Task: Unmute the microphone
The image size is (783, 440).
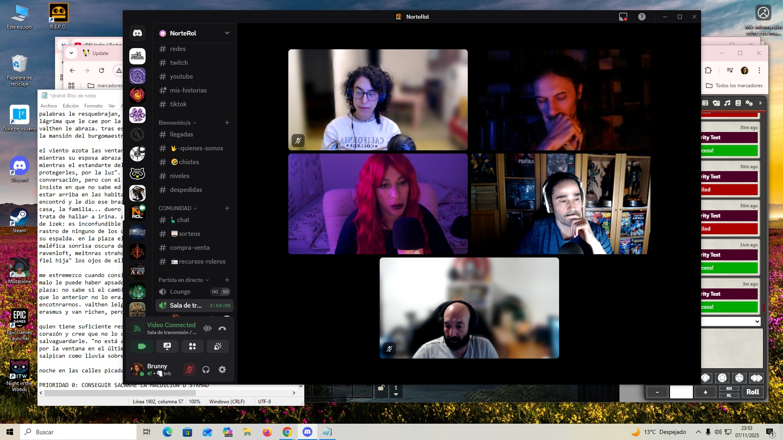Action: click(189, 370)
